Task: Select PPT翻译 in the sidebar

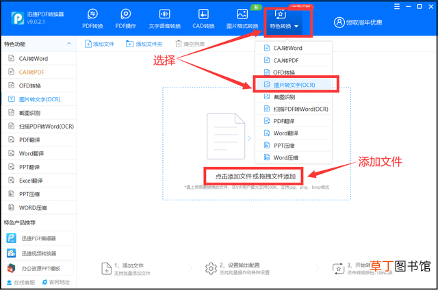Action: pyautogui.click(x=39, y=167)
